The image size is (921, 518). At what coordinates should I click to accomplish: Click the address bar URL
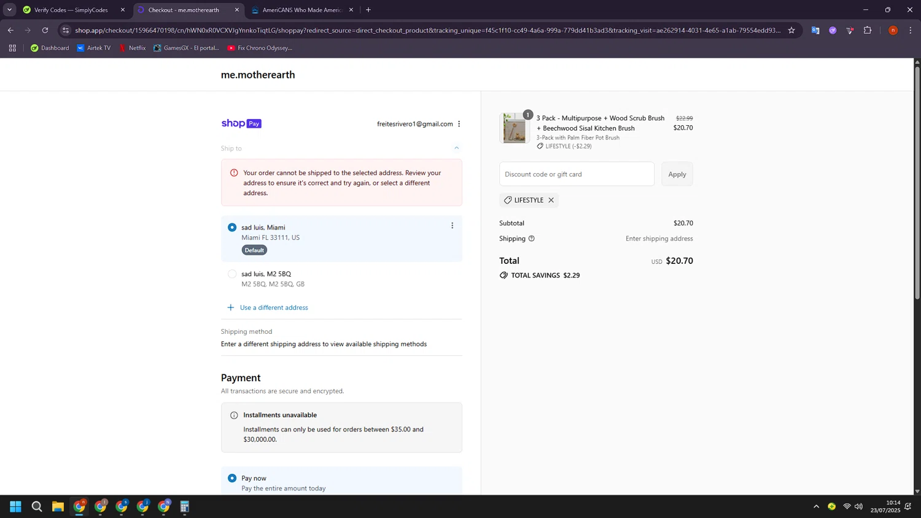427,30
